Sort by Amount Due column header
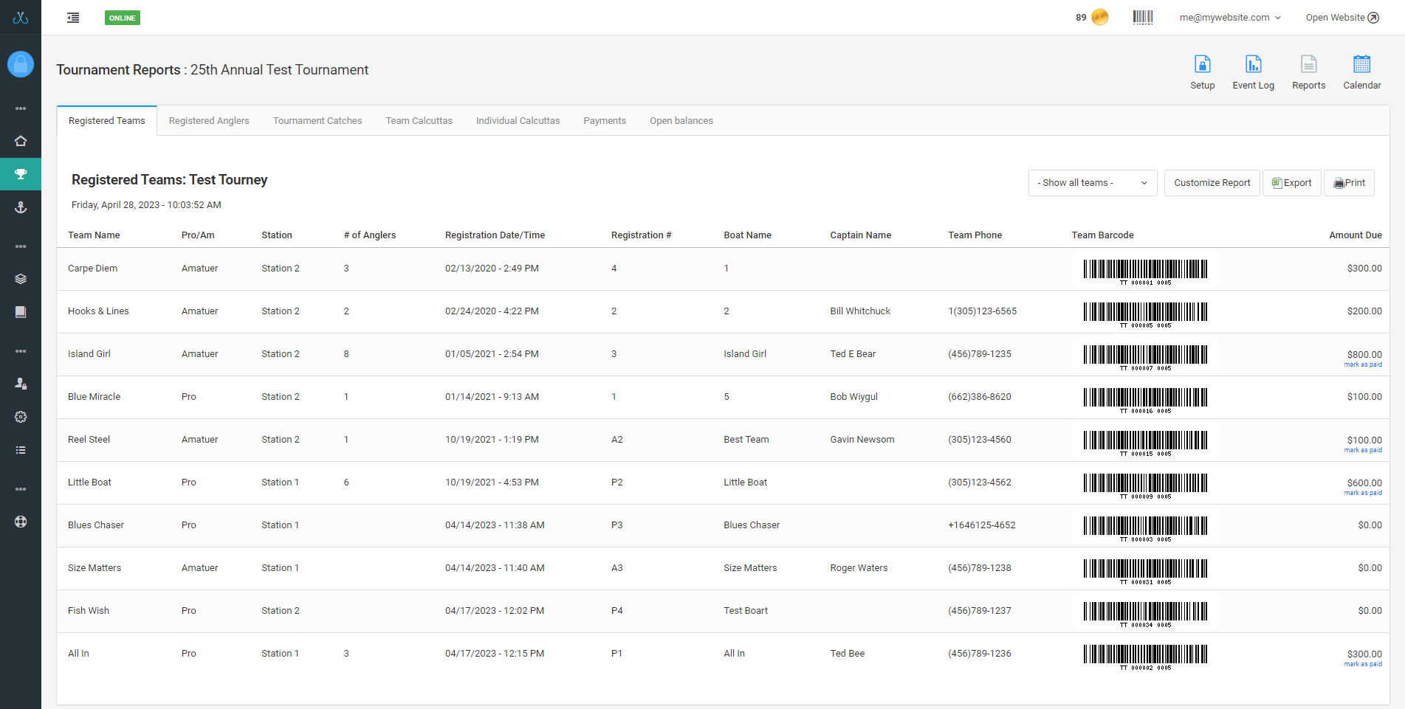The width and height of the screenshot is (1405, 709). click(x=1356, y=235)
